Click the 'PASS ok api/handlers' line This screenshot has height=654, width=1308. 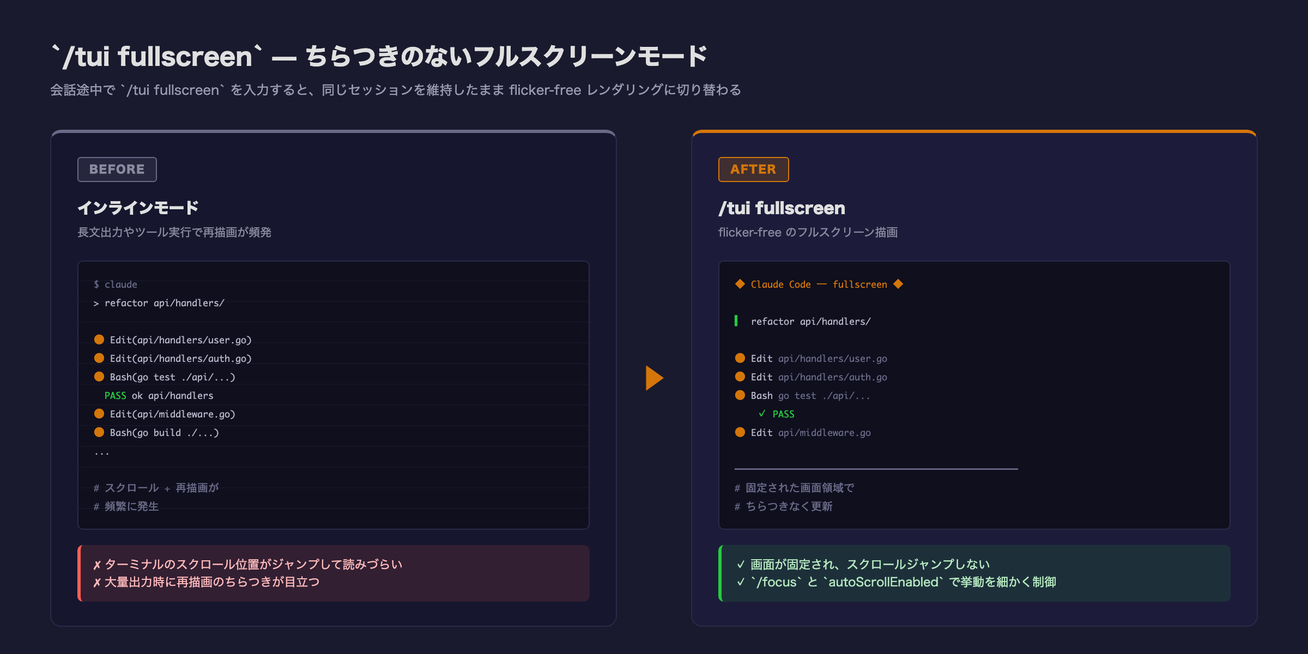coord(159,396)
